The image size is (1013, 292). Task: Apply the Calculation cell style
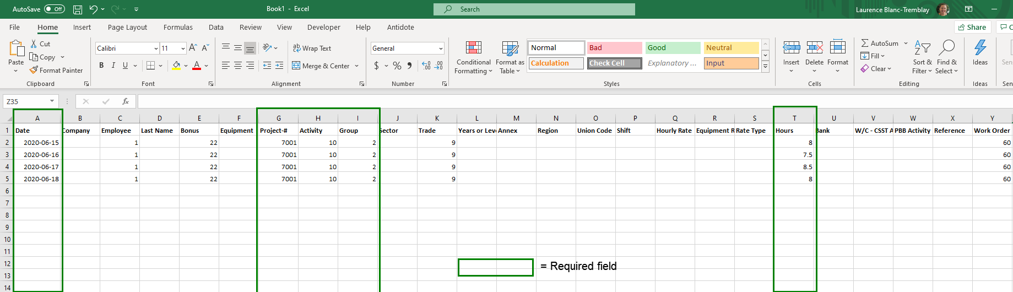pos(556,63)
